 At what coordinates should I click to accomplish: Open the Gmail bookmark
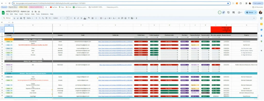[x=69, y=7]
